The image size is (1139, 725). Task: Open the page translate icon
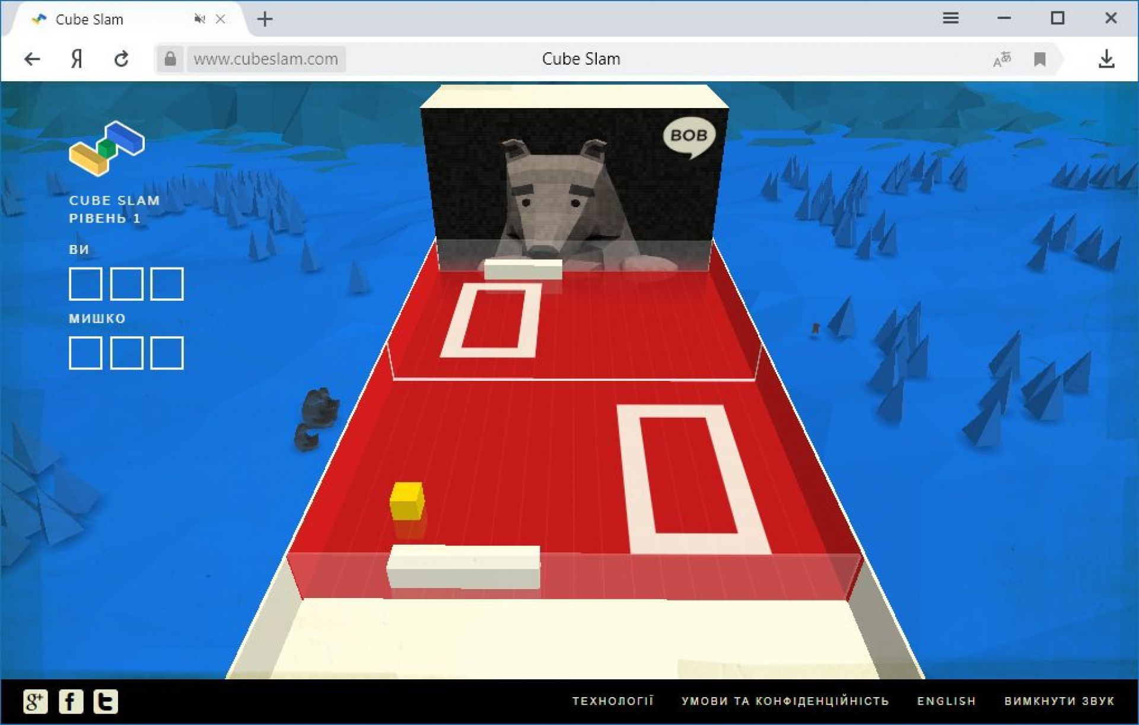click(x=1001, y=59)
